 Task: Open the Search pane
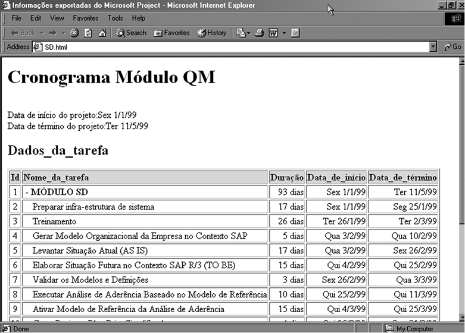point(131,33)
